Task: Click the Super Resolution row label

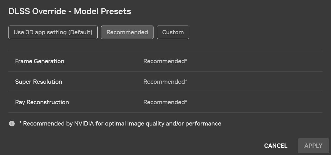Action: tap(39, 82)
